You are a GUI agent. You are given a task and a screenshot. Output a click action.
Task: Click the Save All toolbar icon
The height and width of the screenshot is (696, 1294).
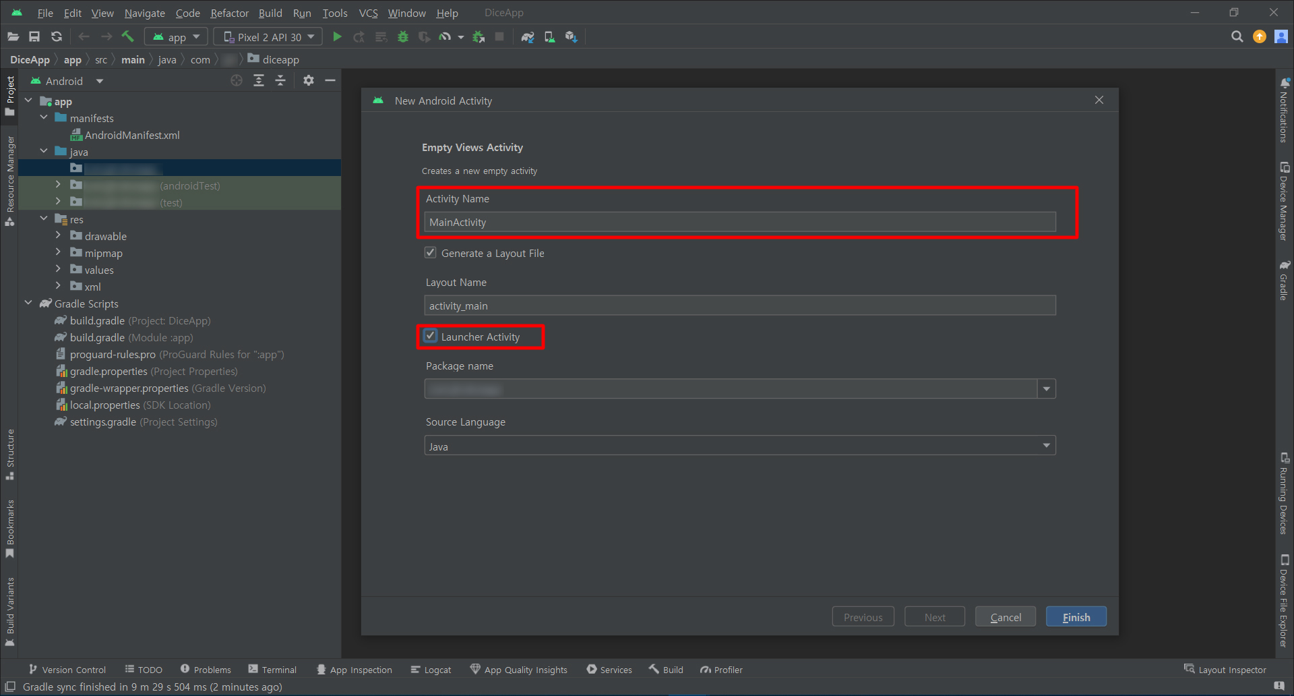34,37
